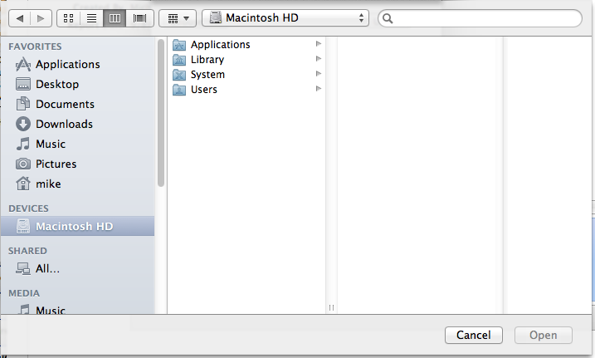595x358 pixels.
Task: Switch to icon view mode
Action: (x=68, y=18)
